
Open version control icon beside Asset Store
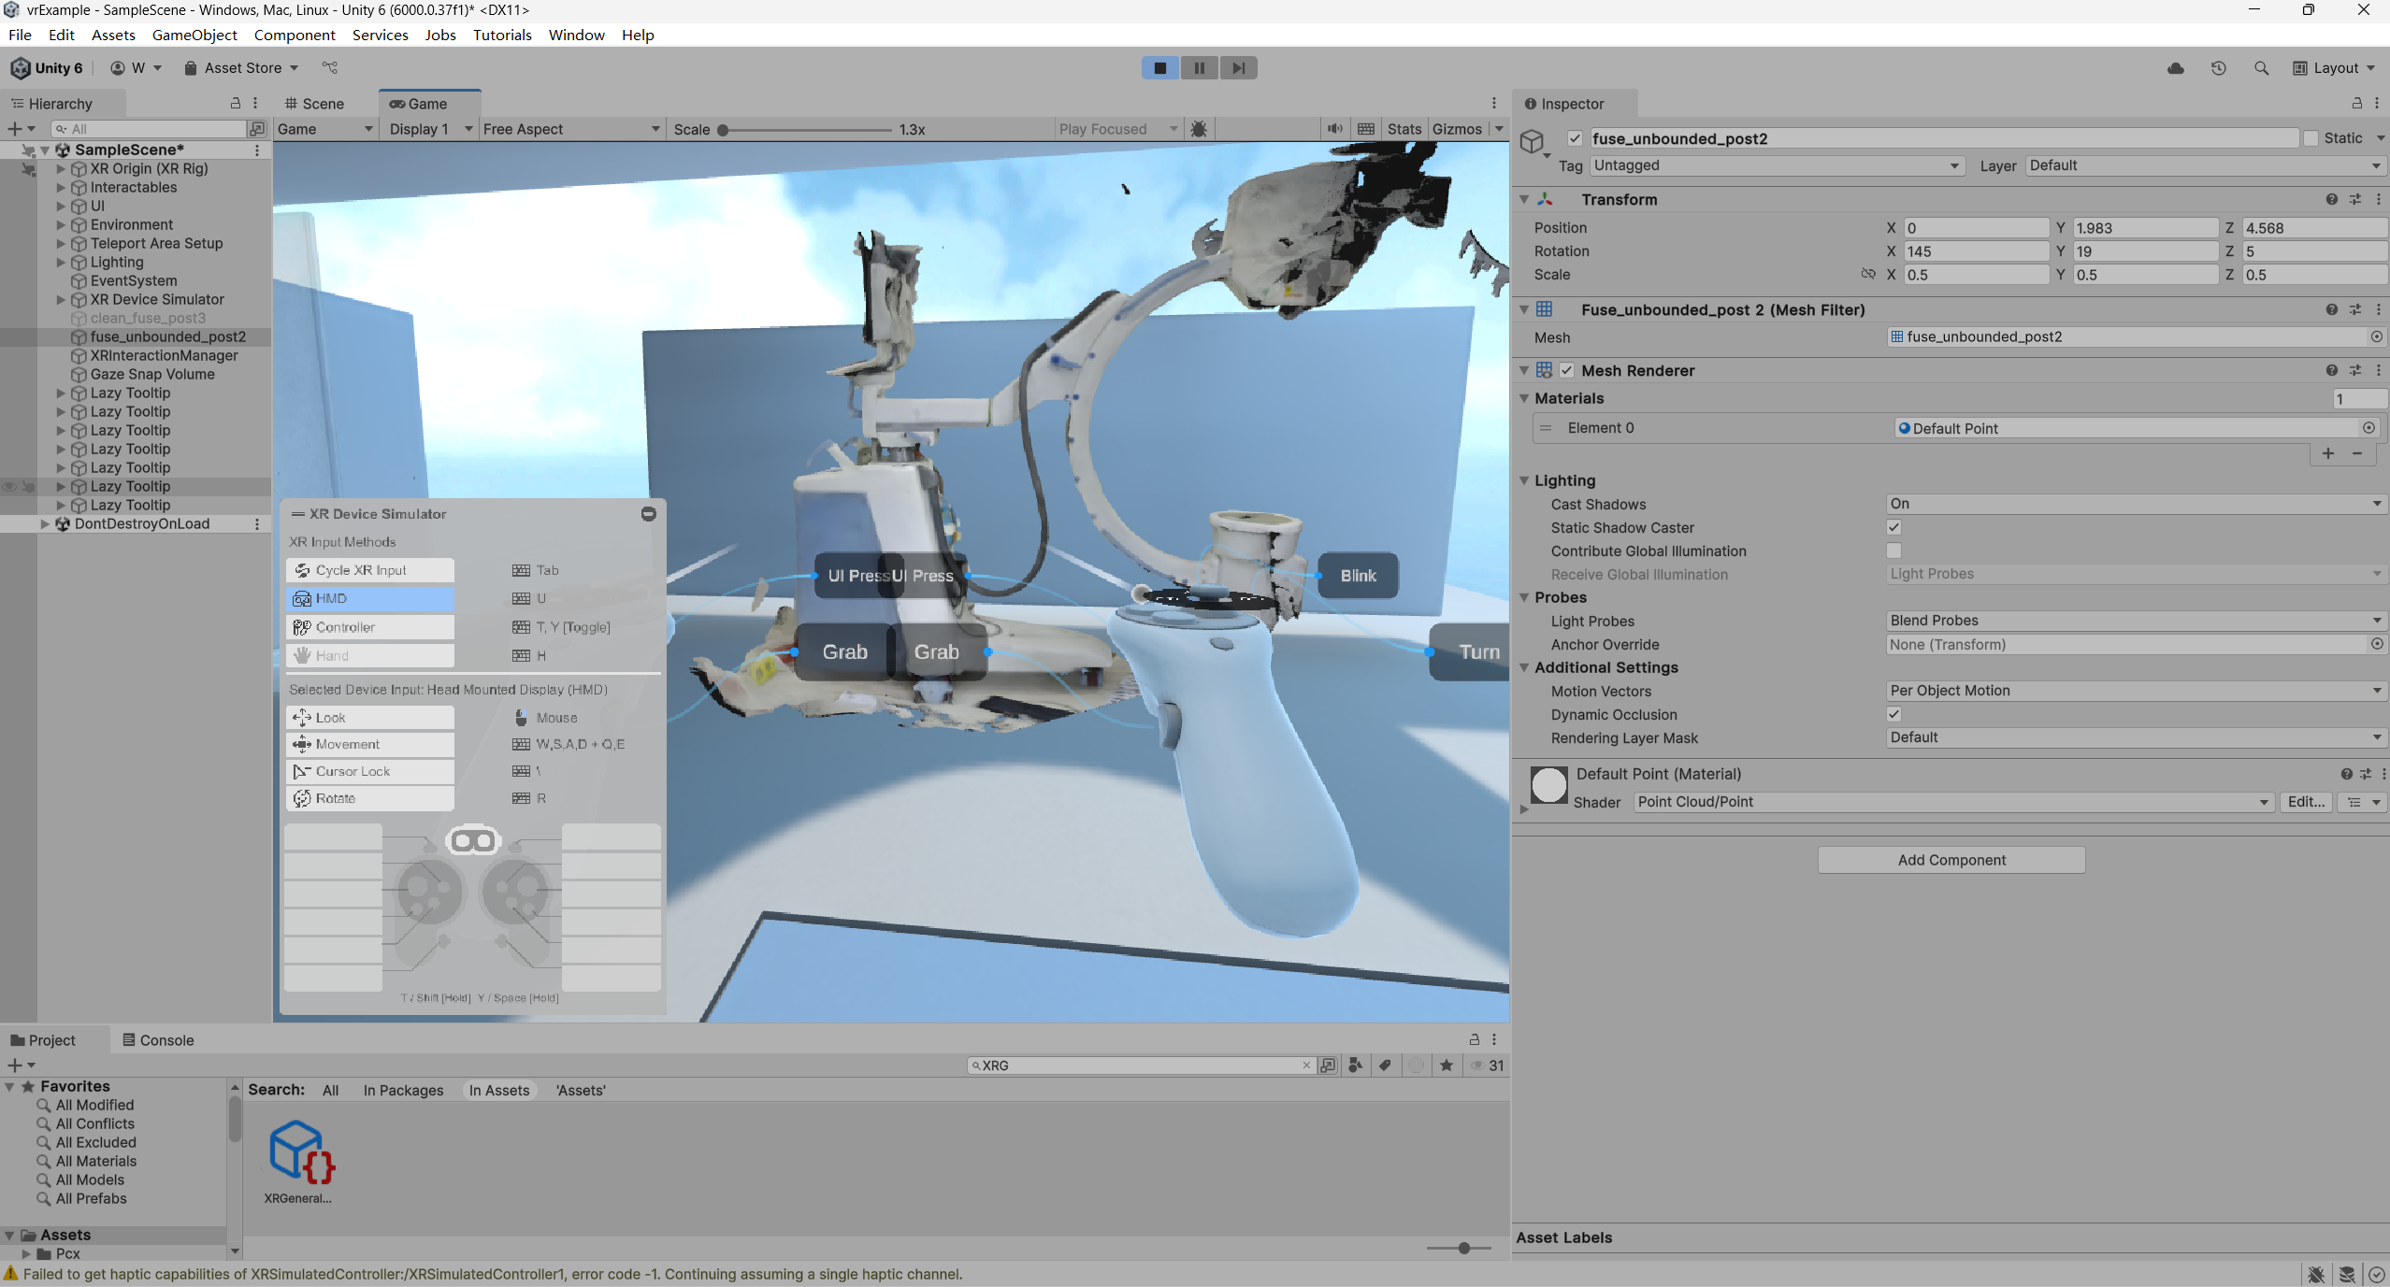coord(329,67)
